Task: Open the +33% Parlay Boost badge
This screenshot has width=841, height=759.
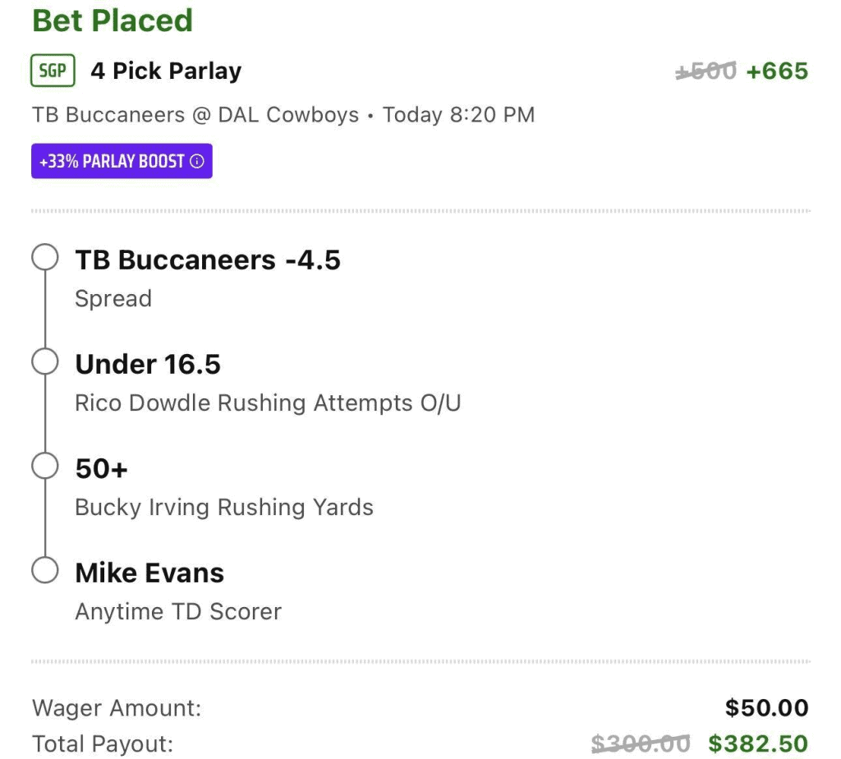Action: (x=122, y=161)
